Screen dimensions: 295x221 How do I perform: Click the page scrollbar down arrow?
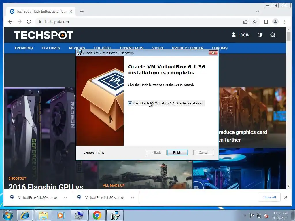pyautogui.click(x=289, y=186)
